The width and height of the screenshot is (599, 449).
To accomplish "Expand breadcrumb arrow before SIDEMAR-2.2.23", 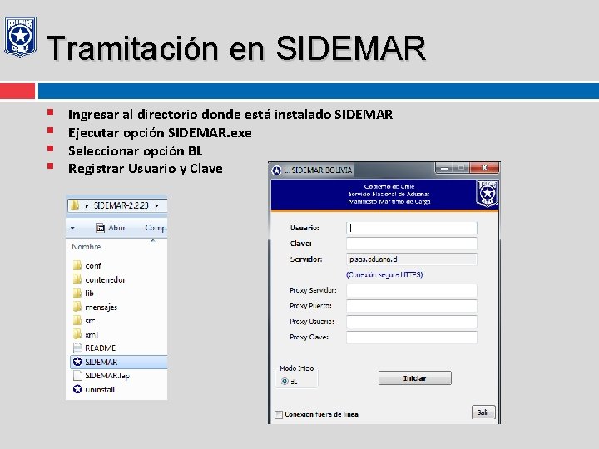I will (87, 206).
